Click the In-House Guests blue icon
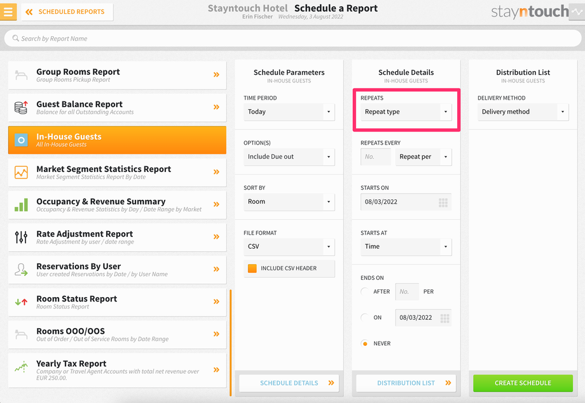 [x=21, y=140]
